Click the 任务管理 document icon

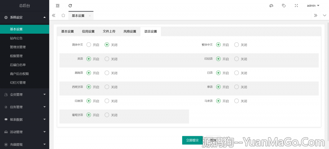[6, 107]
